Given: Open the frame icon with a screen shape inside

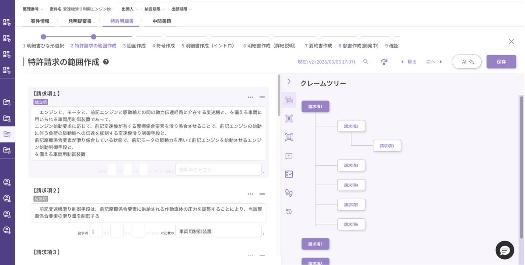Looking at the screenshot, I should tap(289, 137).
